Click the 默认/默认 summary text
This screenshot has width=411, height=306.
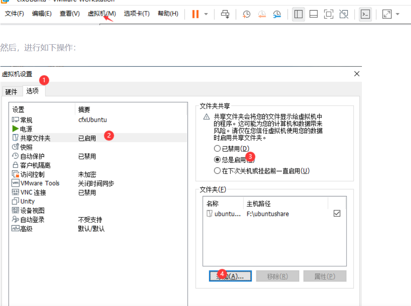91,229
